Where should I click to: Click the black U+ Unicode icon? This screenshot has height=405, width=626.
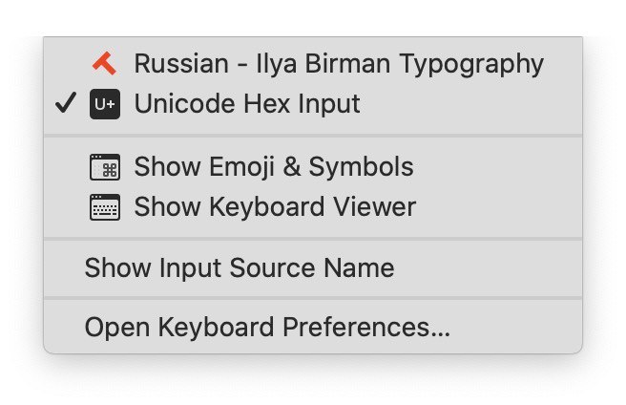point(105,104)
